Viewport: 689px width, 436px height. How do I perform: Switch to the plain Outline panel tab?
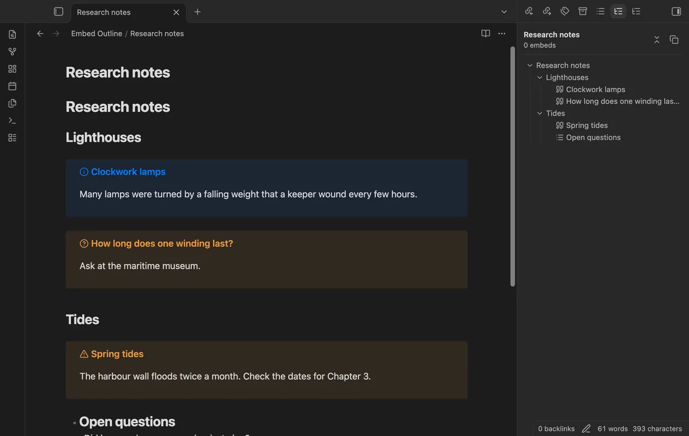(601, 11)
